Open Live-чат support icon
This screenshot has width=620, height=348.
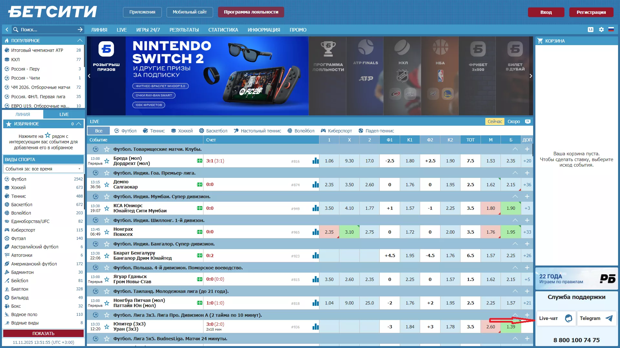pyautogui.click(x=568, y=318)
